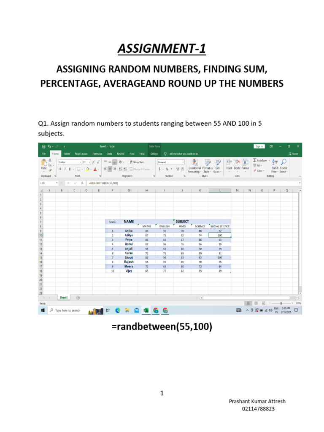Toggle Align Left in Alignment group
This screenshot has width=324, height=432.
click(105, 169)
